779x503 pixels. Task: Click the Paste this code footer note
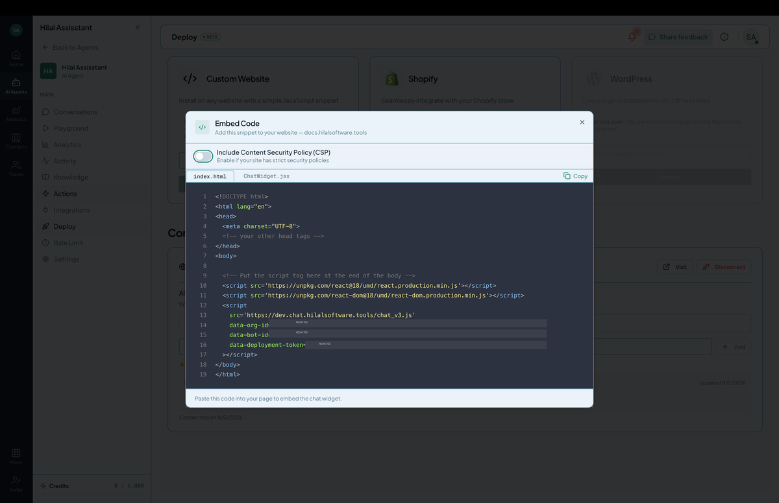268,399
